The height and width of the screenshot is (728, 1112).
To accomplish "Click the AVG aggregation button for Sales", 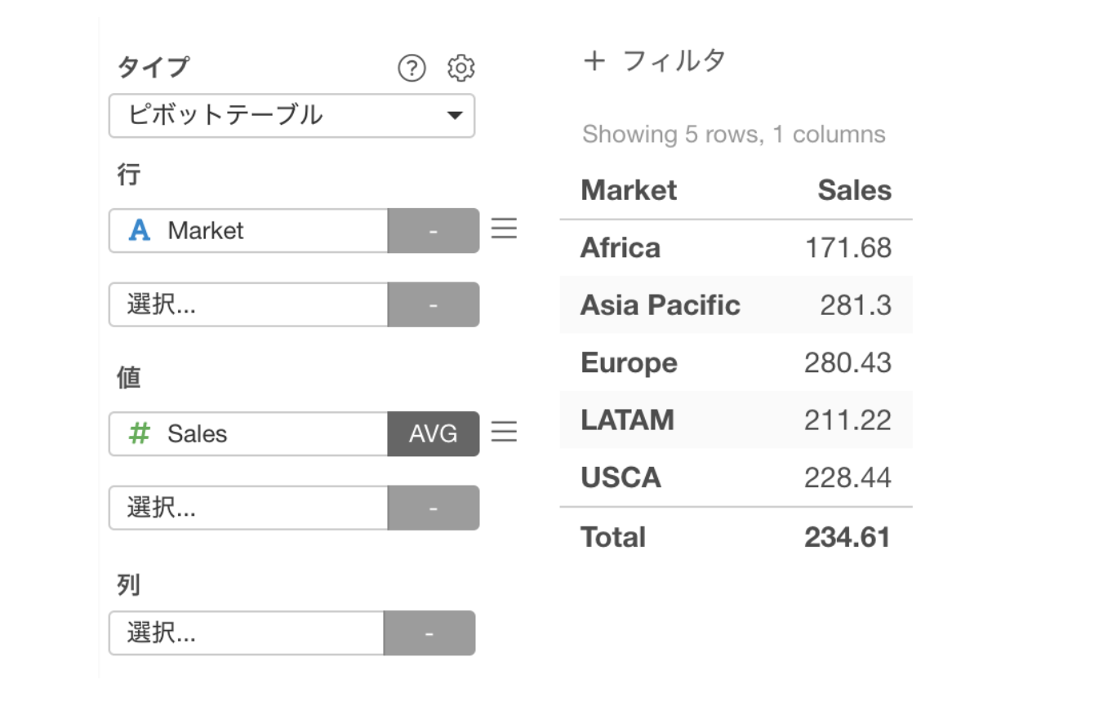I will [x=434, y=434].
